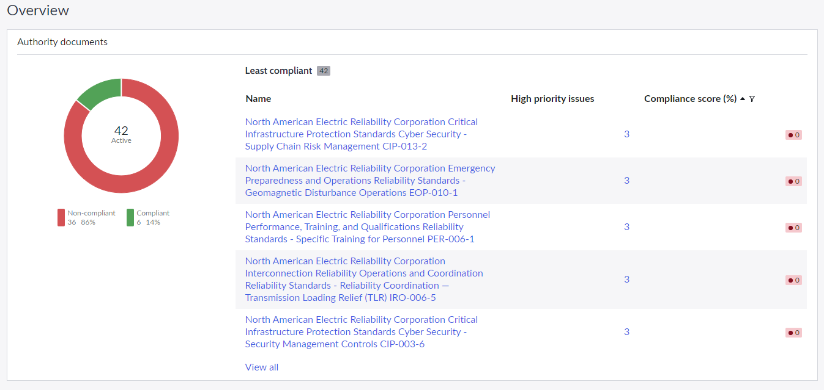Click the filter icon beside Compliance score
Viewport: 824px width, 390px height.
752,99
